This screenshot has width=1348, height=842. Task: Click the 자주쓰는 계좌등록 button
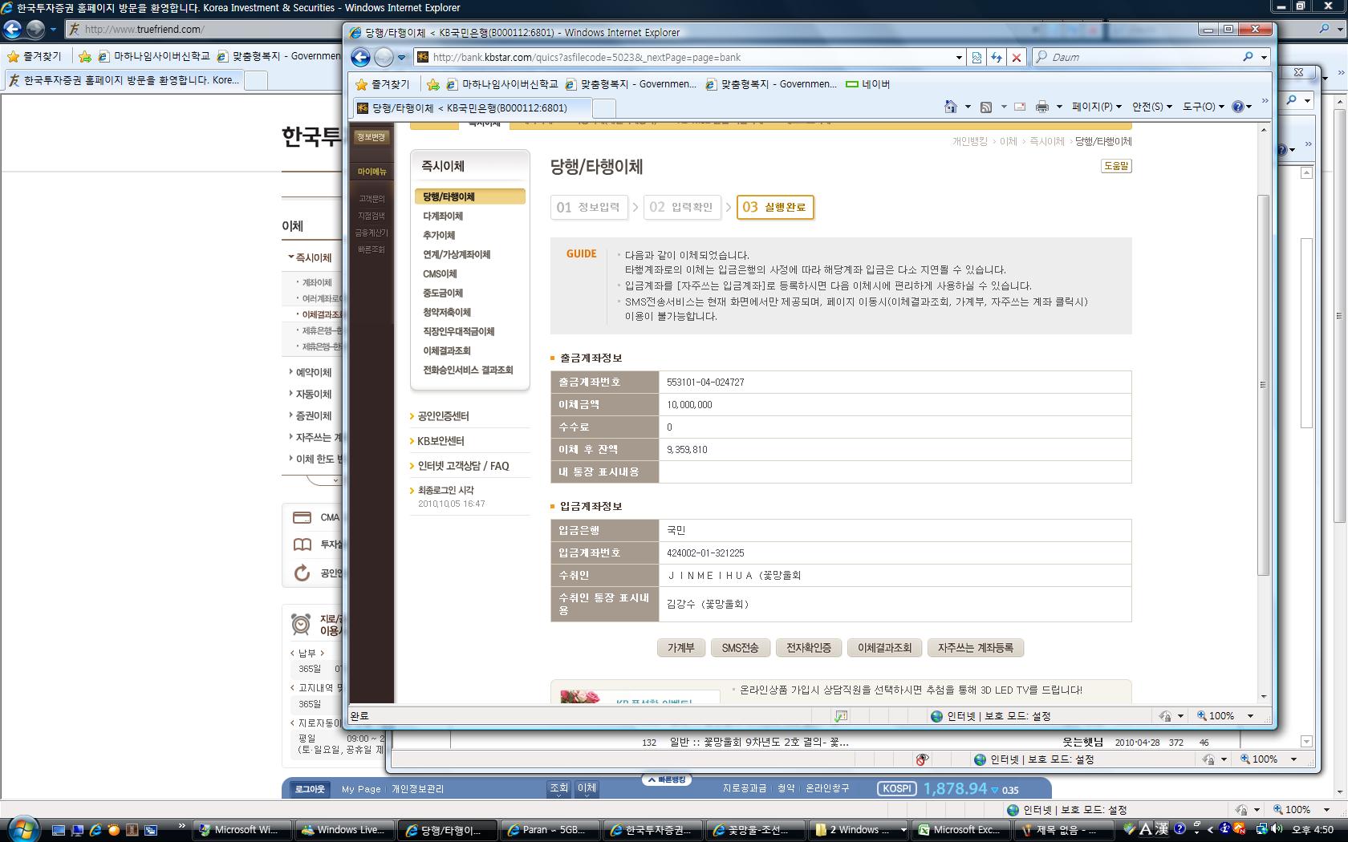point(975,648)
